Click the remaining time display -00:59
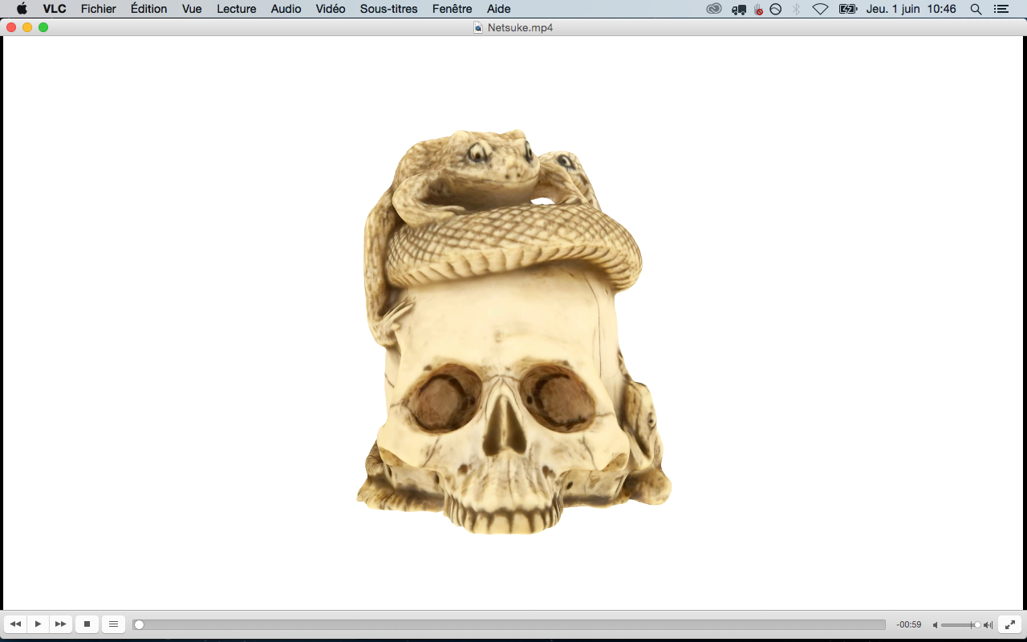Screen dimensions: 1027x642 (x=909, y=624)
